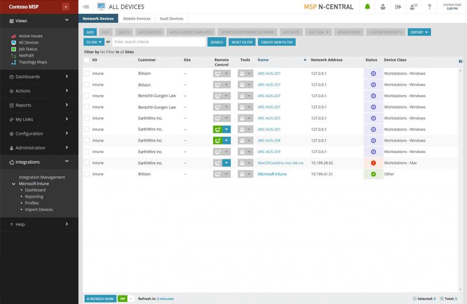Open the Administration menu
This screenshot has width=467, height=304.
39,148
